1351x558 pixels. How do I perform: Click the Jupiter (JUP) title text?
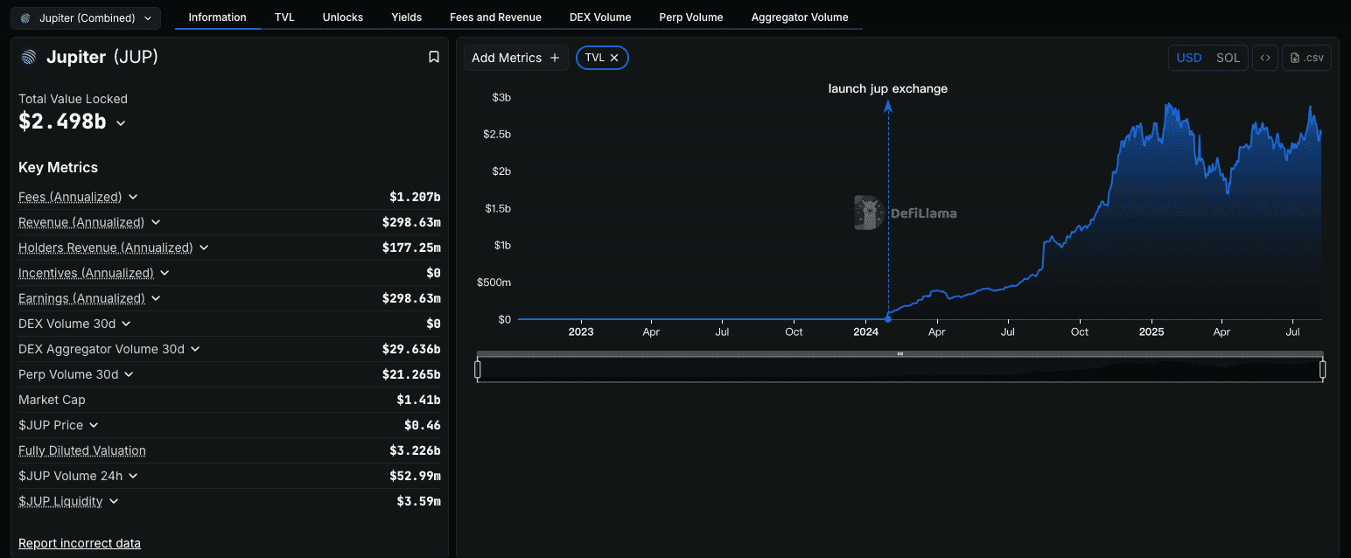102,57
